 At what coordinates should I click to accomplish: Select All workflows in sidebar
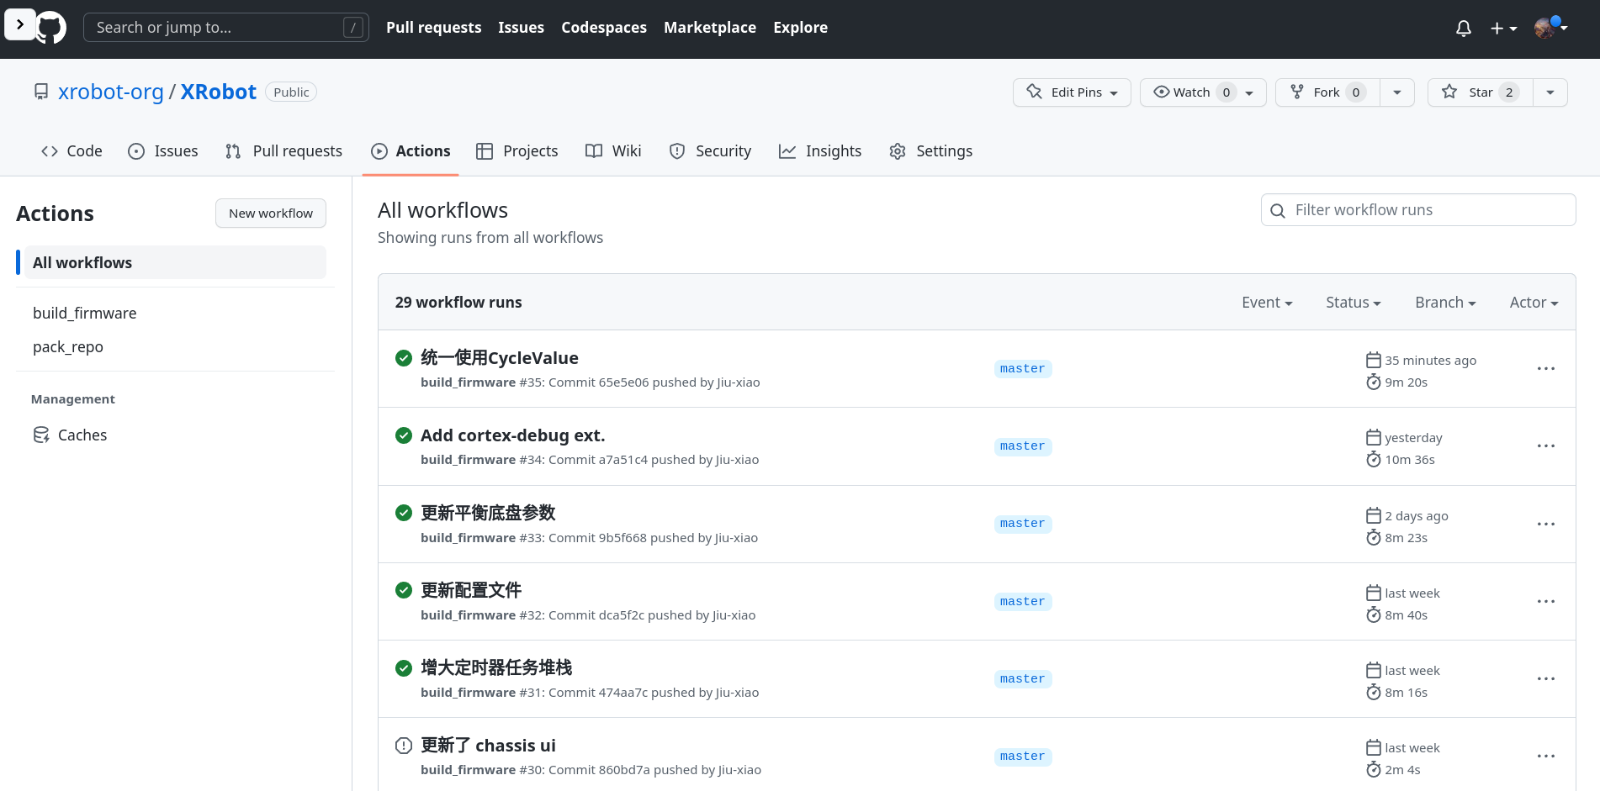174,262
